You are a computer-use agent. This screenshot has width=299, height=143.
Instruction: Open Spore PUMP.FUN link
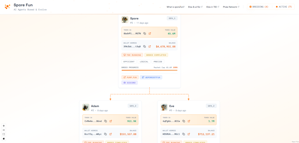[130, 77]
